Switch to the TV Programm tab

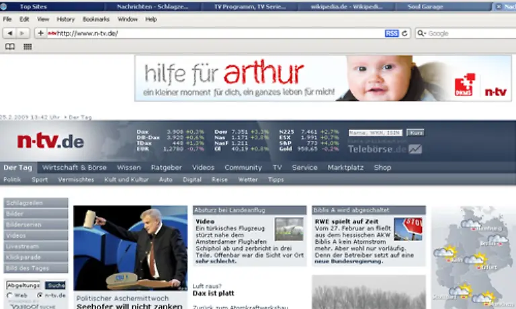pyautogui.click(x=250, y=7)
